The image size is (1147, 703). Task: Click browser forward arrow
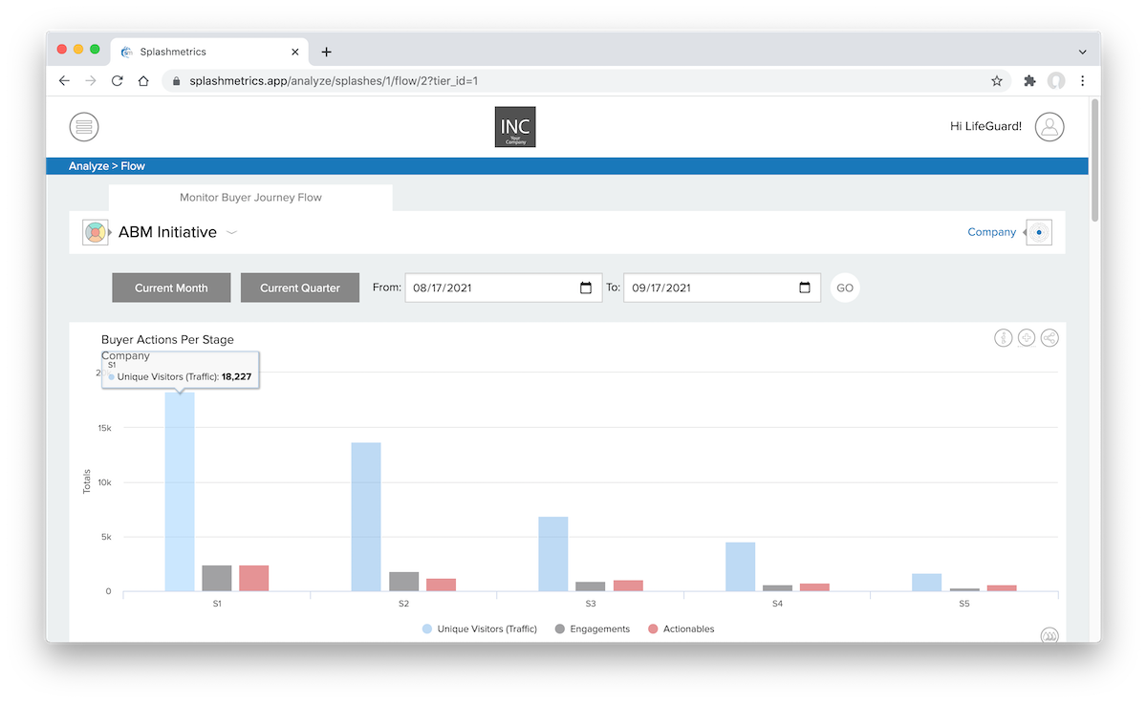pos(91,81)
